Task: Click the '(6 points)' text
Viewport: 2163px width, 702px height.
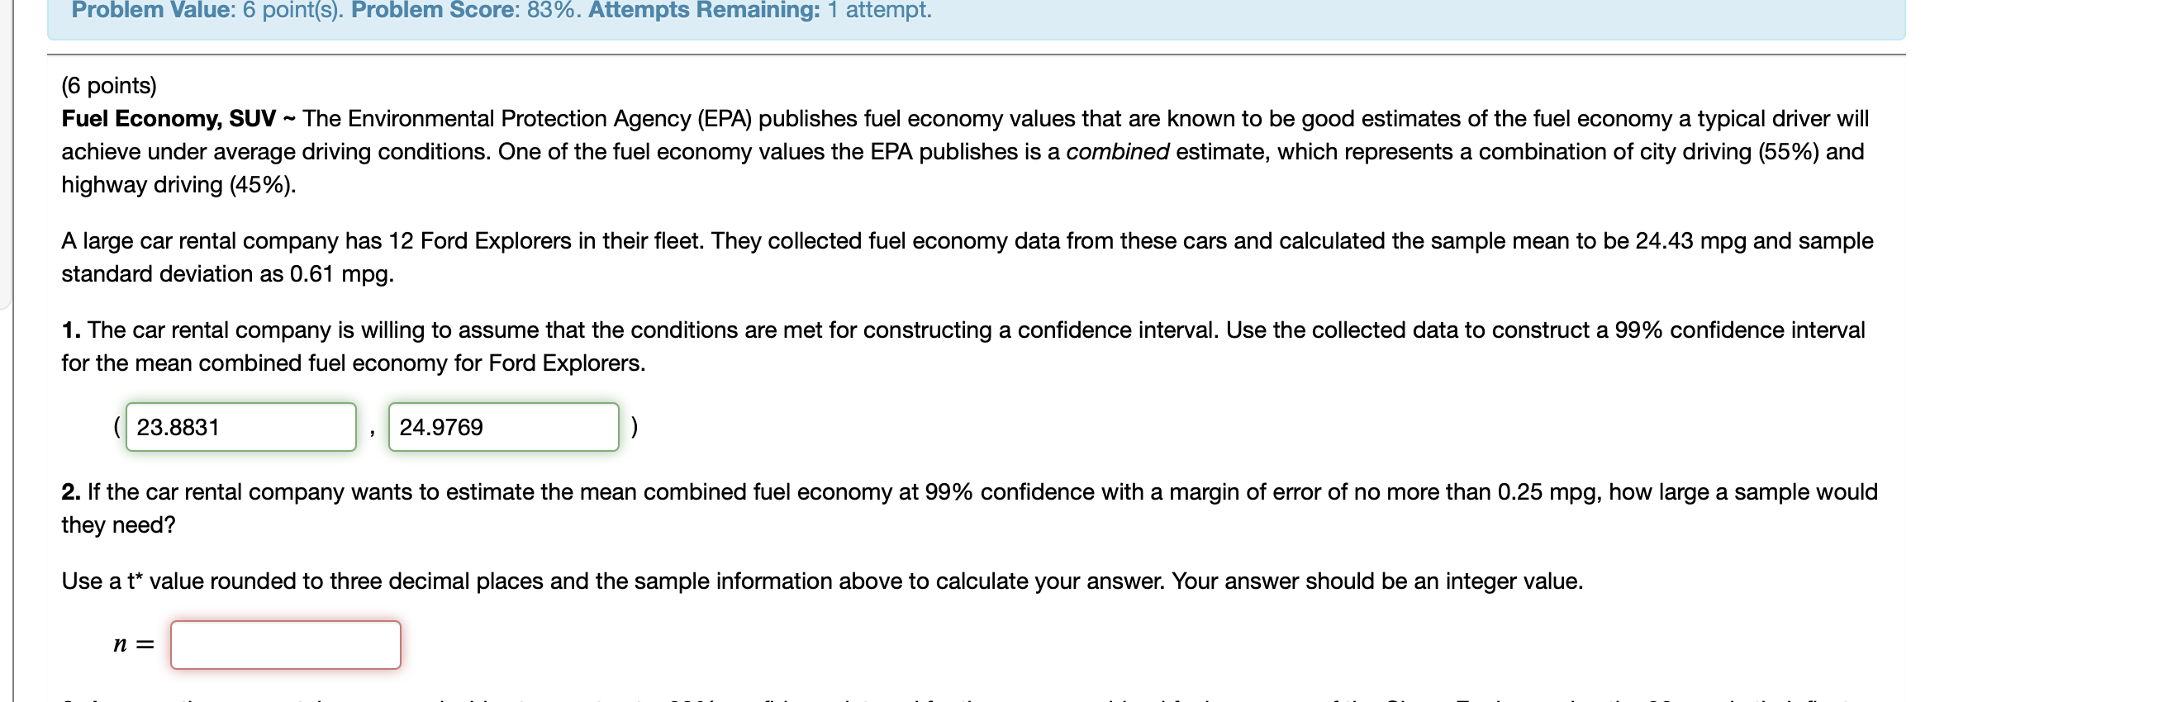Action: 109,86
